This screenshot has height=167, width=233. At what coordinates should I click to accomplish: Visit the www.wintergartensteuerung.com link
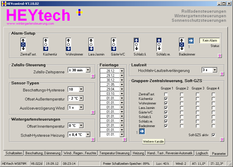click(x=30, y=23)
